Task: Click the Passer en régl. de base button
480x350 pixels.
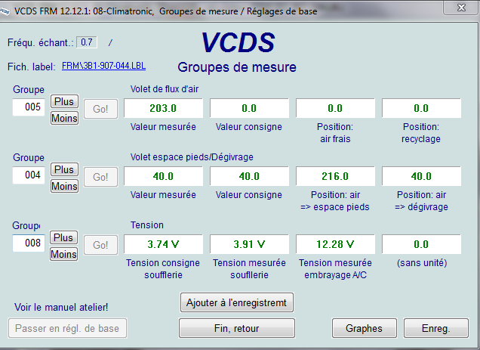Action: click(67, 328)
